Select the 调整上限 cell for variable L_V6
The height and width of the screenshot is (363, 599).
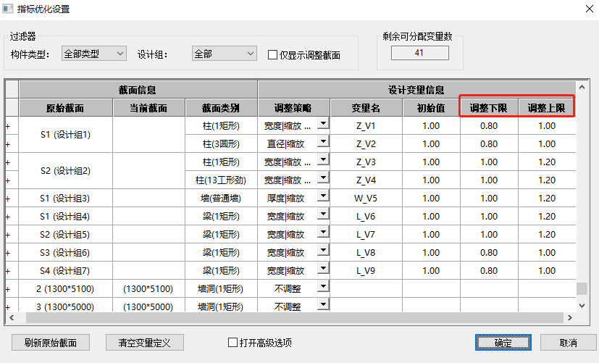547,217
